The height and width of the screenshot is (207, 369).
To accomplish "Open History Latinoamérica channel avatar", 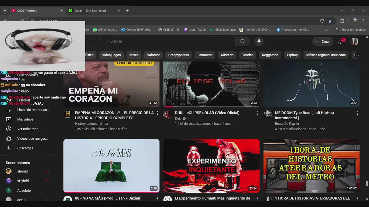I will pos(67,114).
